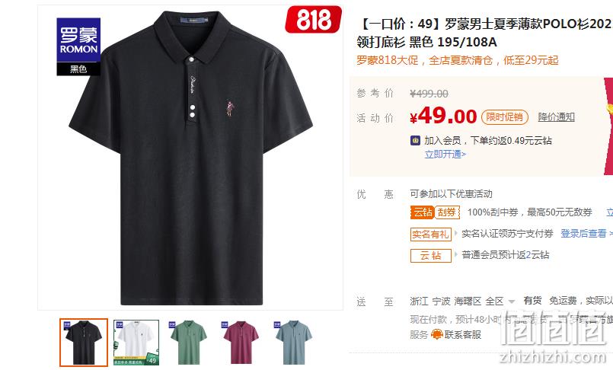Select the grey-blue polo shirt thumbnail
Screen dimensions: 613x370
(x=294, y=343)
